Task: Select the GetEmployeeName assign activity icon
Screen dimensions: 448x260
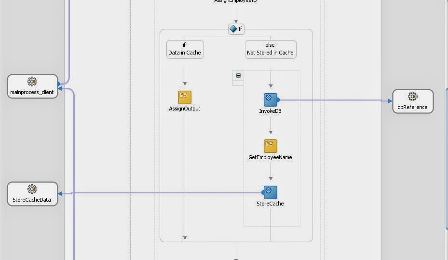Action: 270,146
